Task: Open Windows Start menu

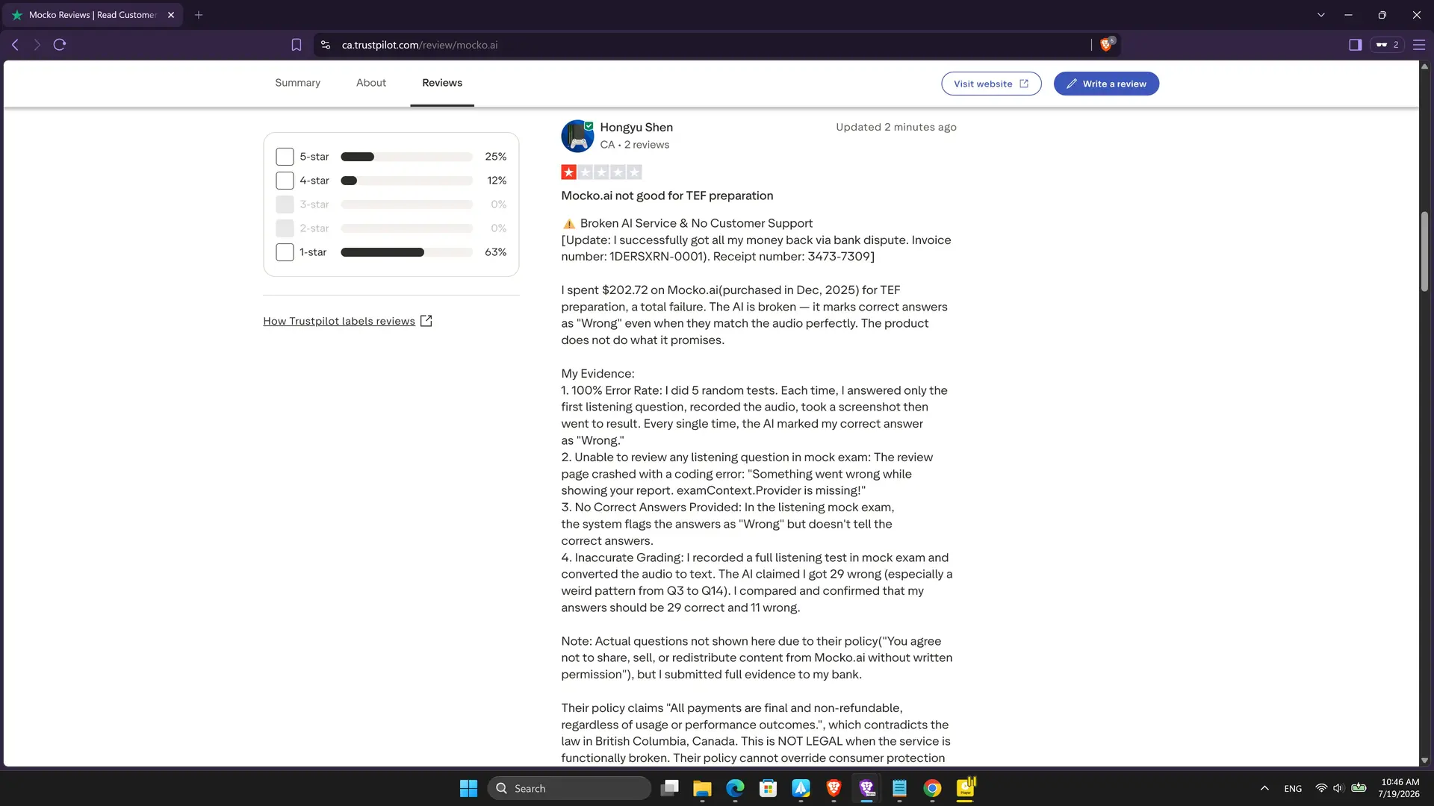Action: 468,788
